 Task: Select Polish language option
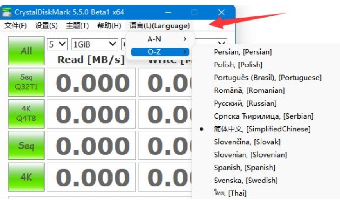[x=238, y=65]
